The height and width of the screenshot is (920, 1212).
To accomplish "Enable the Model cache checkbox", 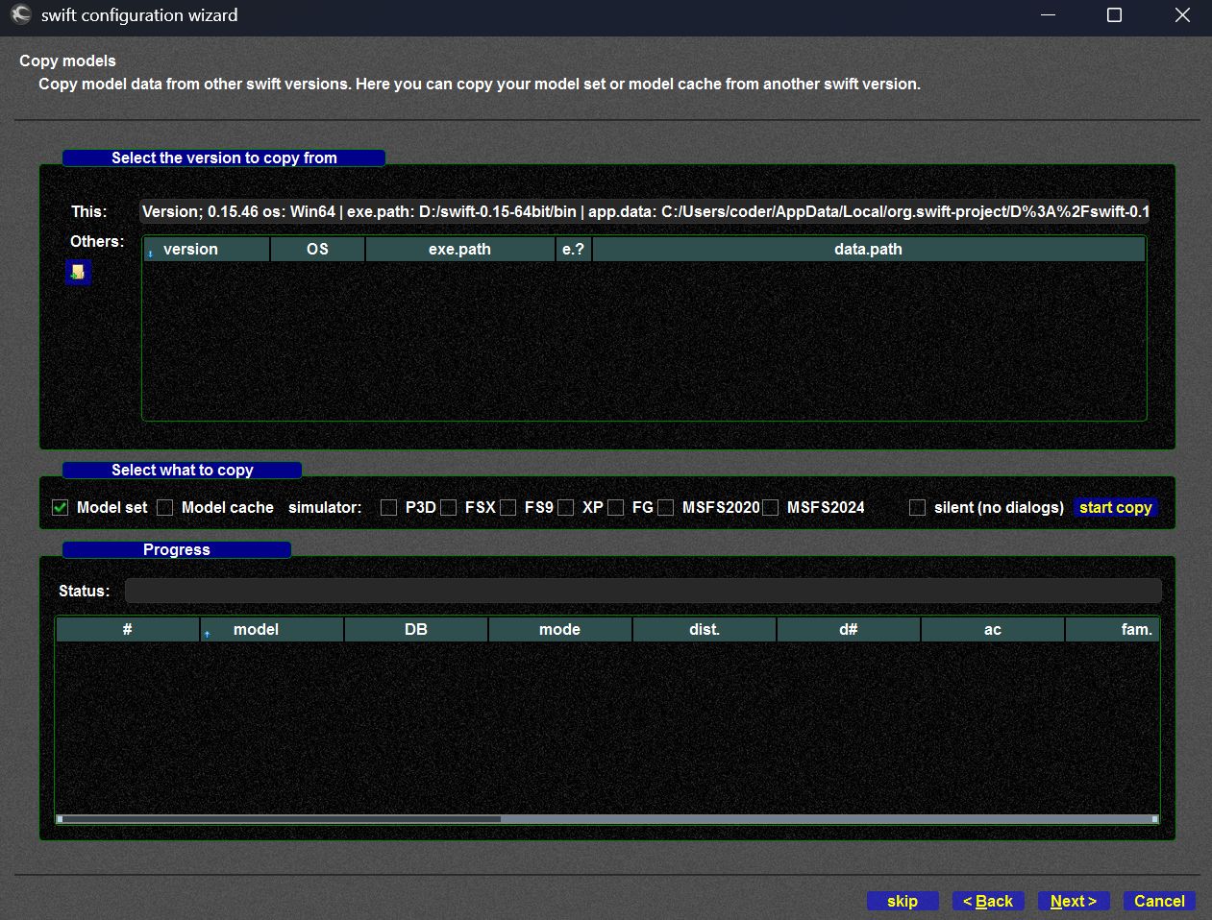I will point(164,507).
